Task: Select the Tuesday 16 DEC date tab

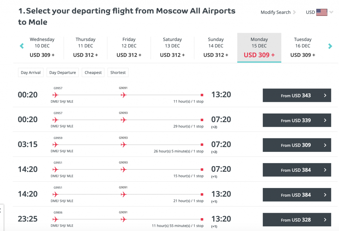Action: [x=303, y=47]
